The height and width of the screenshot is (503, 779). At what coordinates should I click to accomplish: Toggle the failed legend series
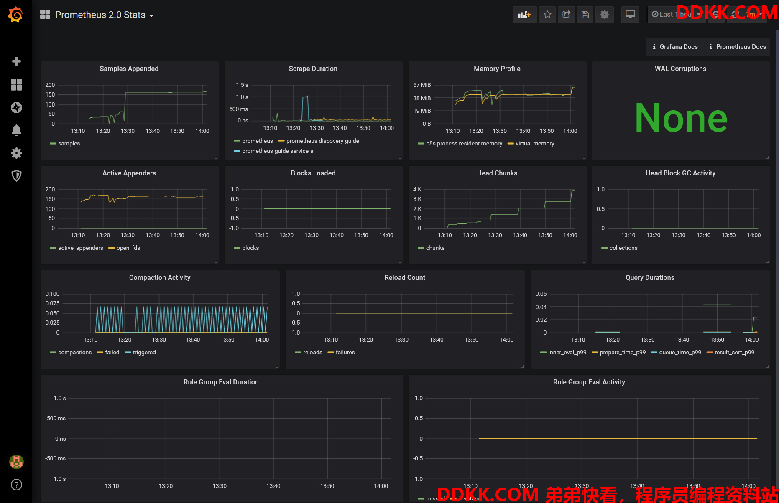pos(112,352)
